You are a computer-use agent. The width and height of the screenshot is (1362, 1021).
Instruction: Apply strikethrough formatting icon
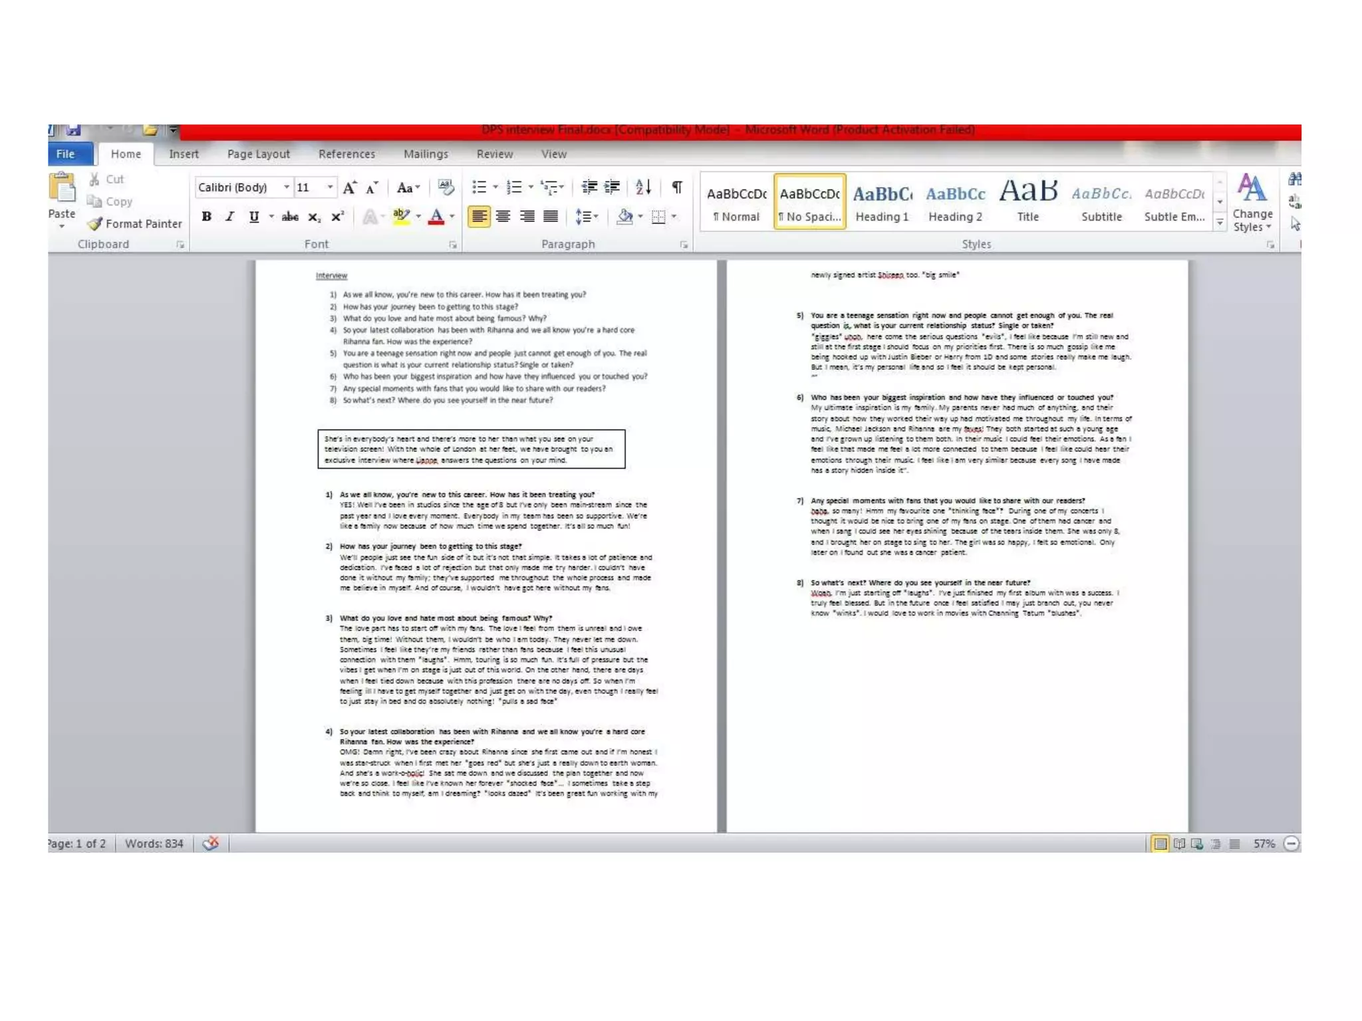point(289,217)
